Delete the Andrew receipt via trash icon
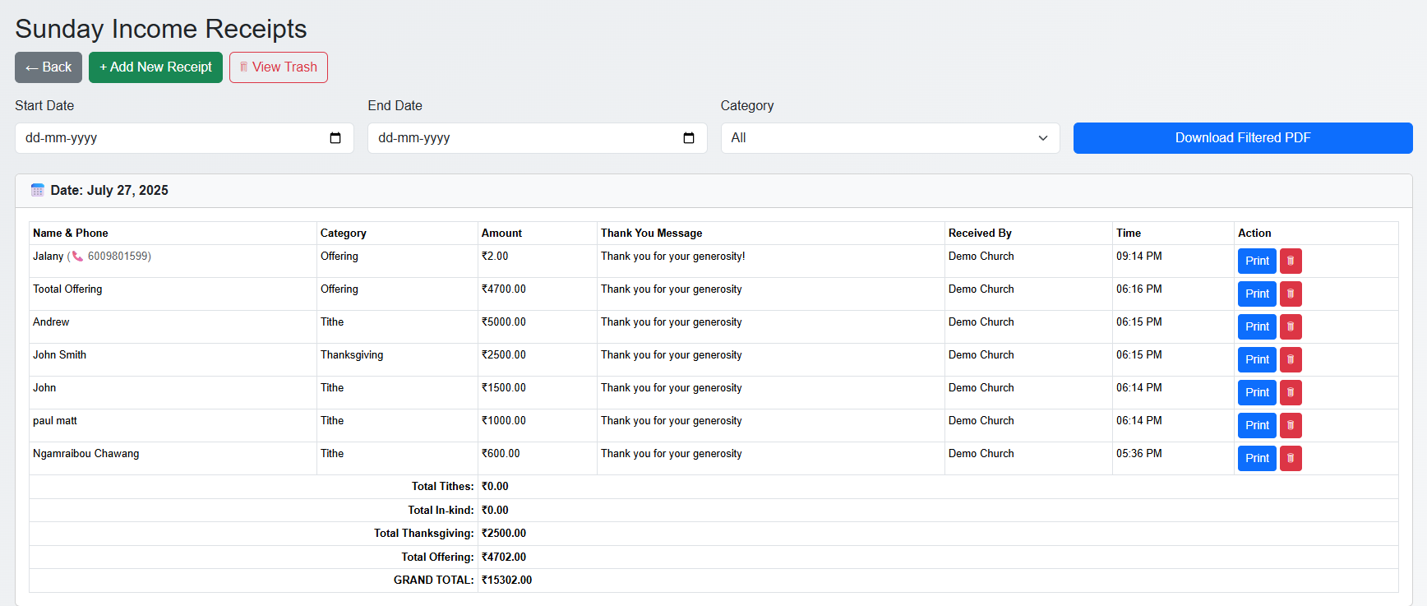The image size is (1427, 606). pyautogui.click(x=1291, y=326)
